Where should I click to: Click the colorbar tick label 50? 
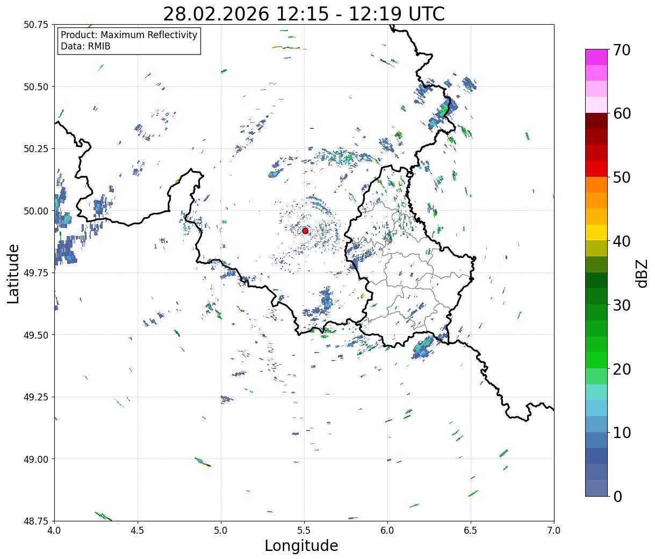(622, 177)
